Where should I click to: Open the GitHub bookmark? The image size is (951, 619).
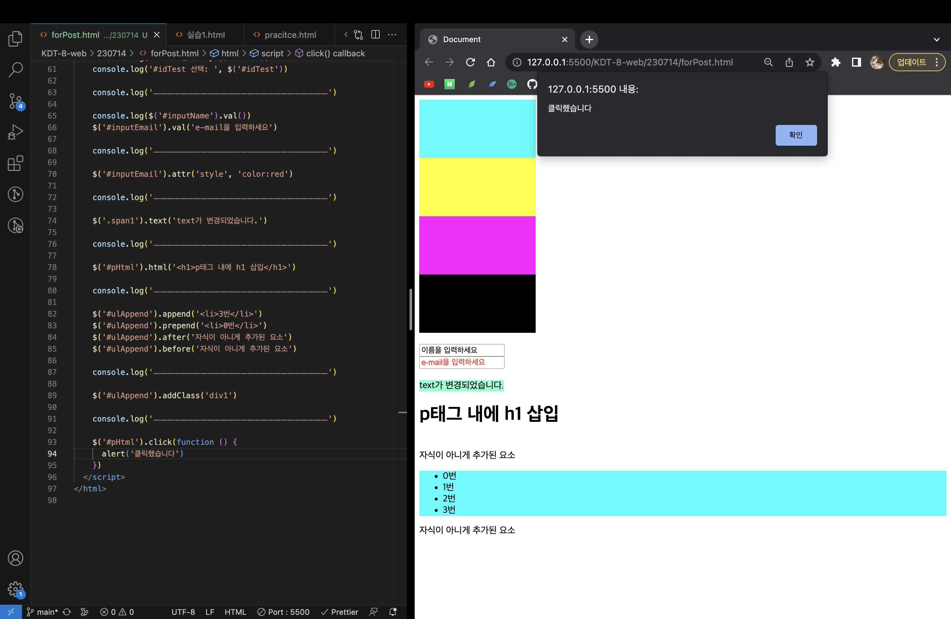coord(532,84)
